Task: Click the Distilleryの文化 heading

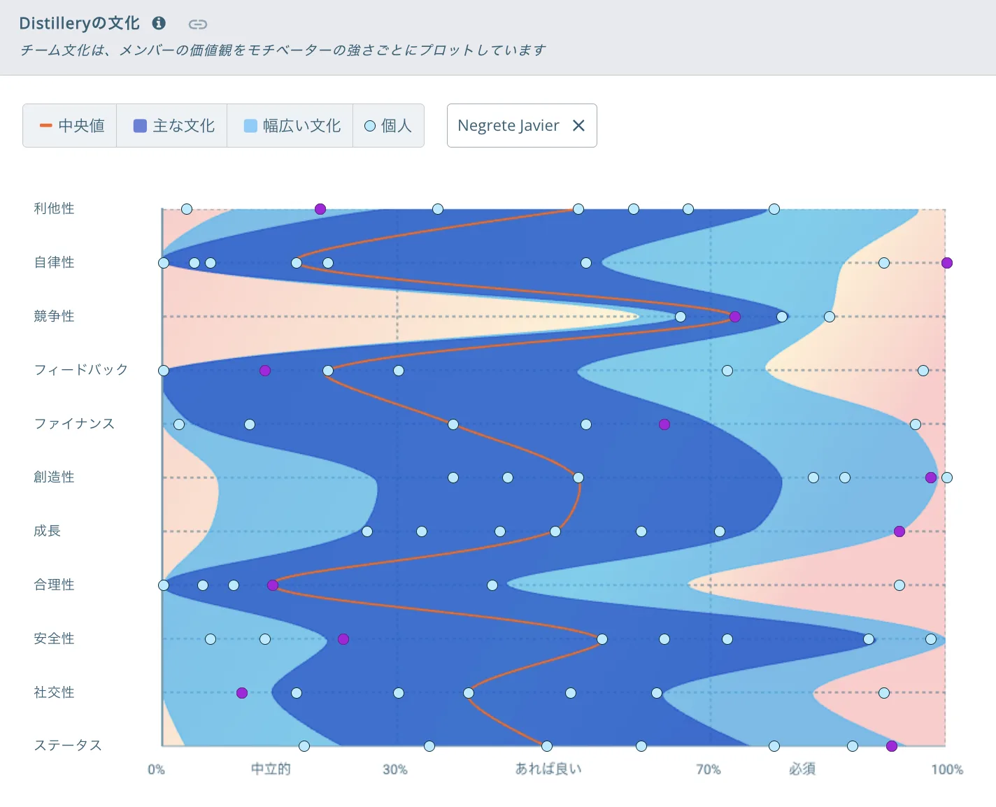Action: [80, 23]
